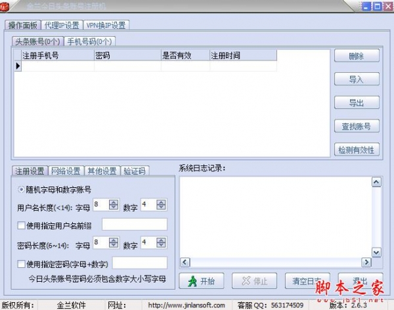
Task: Enable 使用指定用户名前缀 checkbox
Action: (x=22, y=225)
